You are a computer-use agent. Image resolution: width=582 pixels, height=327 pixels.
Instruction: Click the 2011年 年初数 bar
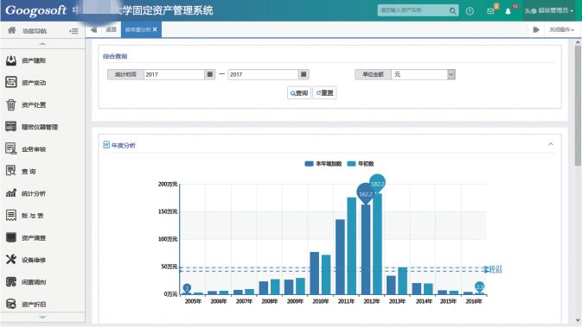[351, 246]
